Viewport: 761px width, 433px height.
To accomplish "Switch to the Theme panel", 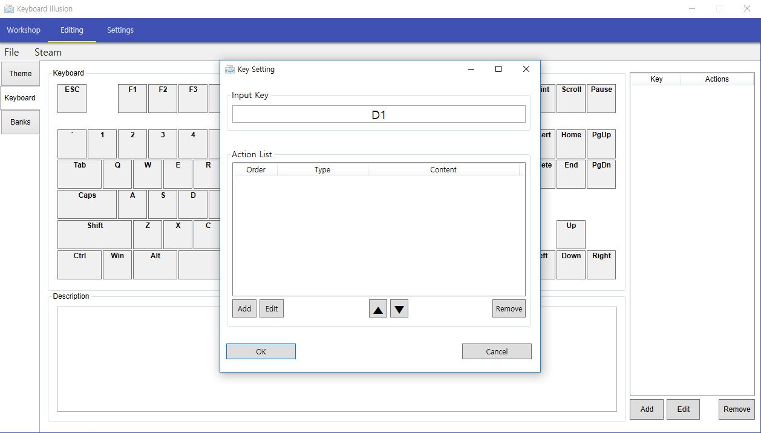I will coord(20,73).
